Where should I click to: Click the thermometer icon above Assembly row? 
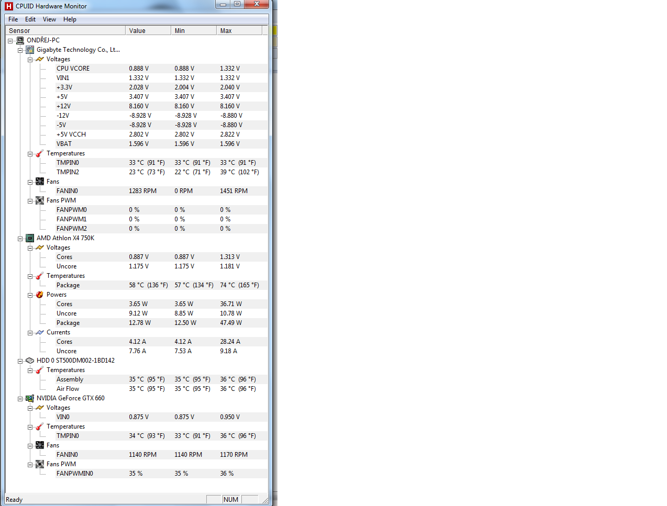40,370
